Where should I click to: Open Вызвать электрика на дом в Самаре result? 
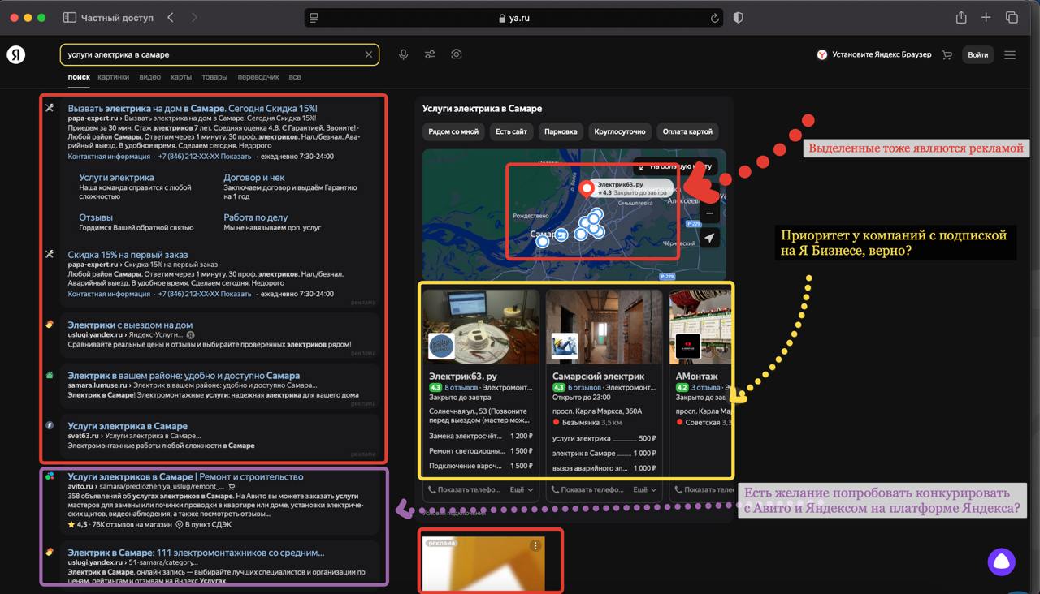click(193, 108)
